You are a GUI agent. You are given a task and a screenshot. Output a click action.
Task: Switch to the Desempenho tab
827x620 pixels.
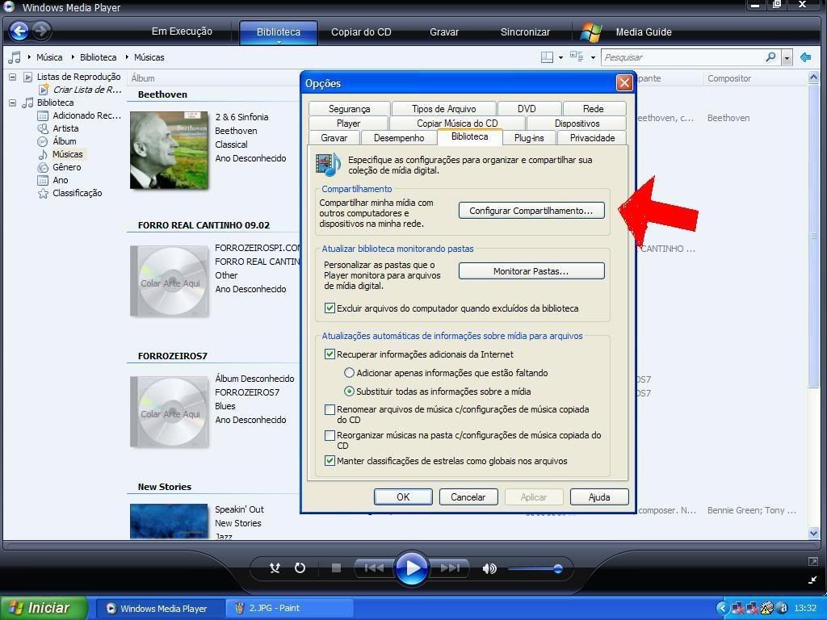tap(399, 137)
